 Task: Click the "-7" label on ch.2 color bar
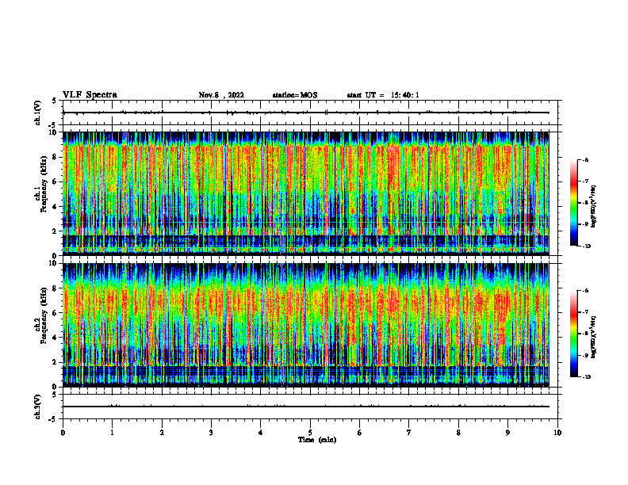tap(585, 312)
